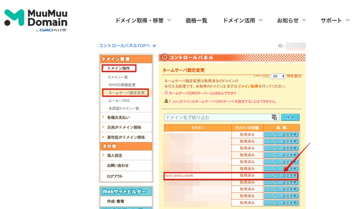This screenshot has height=209, width=357.
Task: Open the items-per-page 20 dropdown
Action: [x=278, y=76]
